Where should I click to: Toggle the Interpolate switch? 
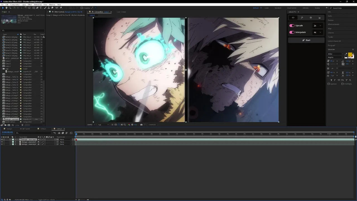coord(292,32)
